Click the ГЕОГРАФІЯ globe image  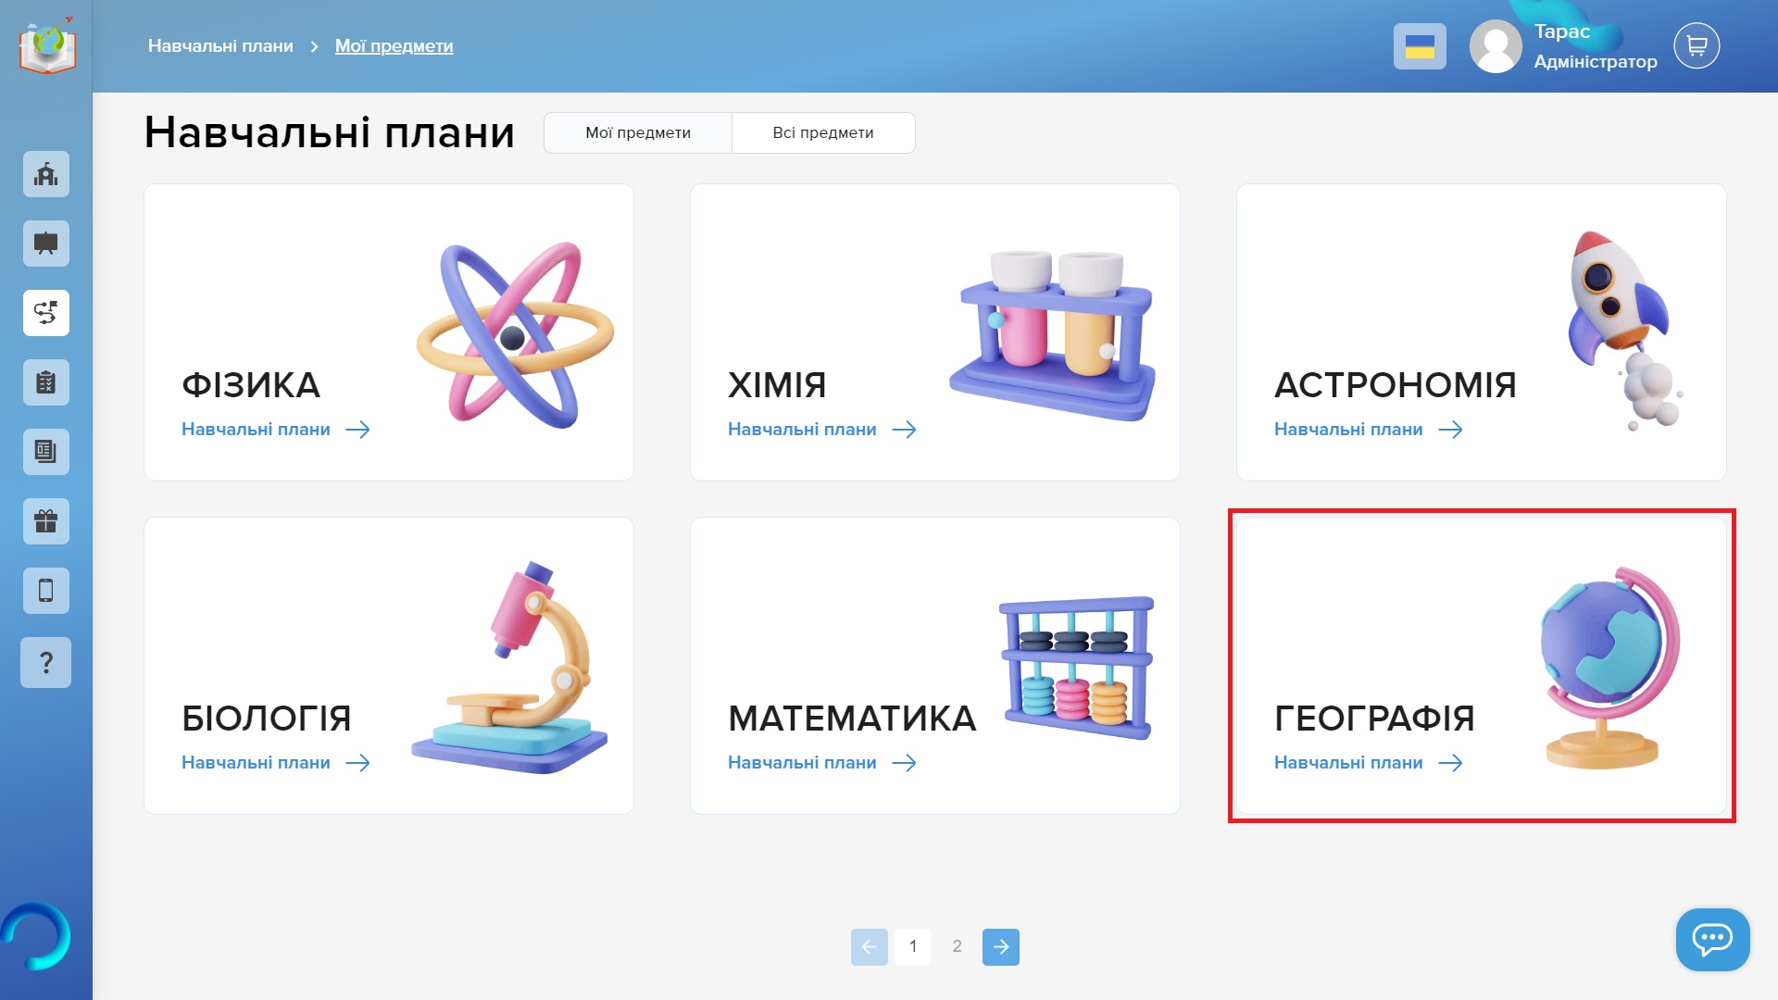click(1609, 668)
